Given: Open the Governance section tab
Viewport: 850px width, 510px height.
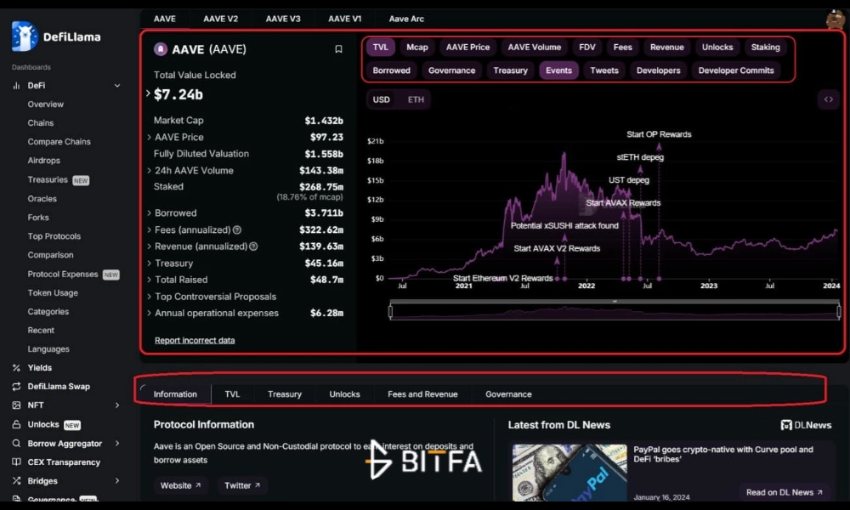Looking at the screenshot, I should [508, 394].
